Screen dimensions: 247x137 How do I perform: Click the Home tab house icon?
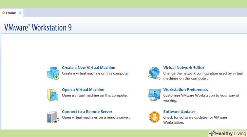click(x=3, y=13)
